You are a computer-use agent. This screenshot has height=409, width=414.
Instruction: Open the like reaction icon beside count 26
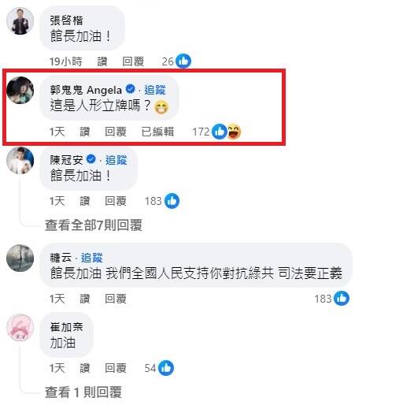point(183,61)
